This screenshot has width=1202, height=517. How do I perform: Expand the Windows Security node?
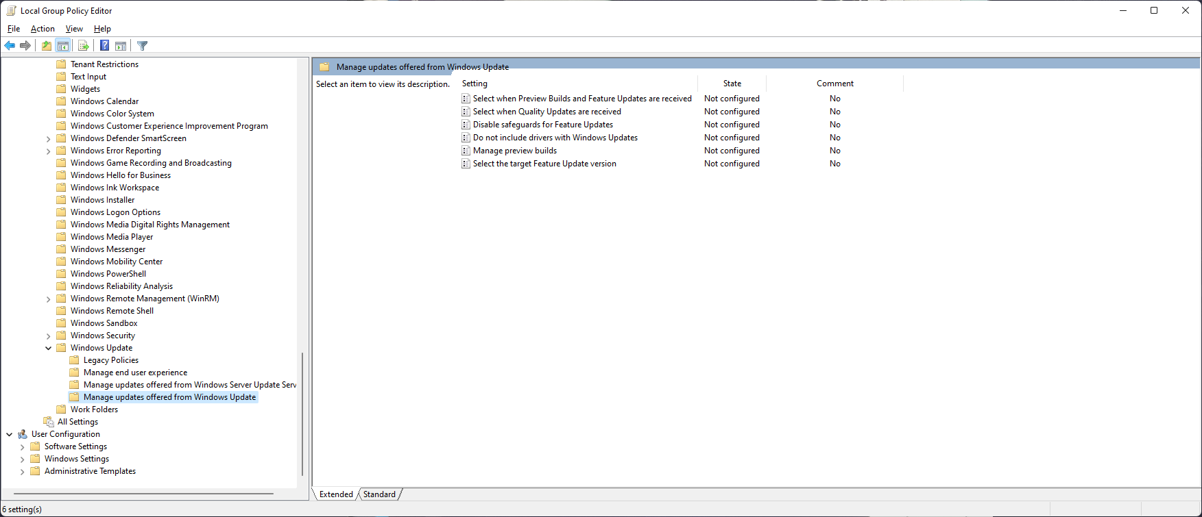[48, 336]
